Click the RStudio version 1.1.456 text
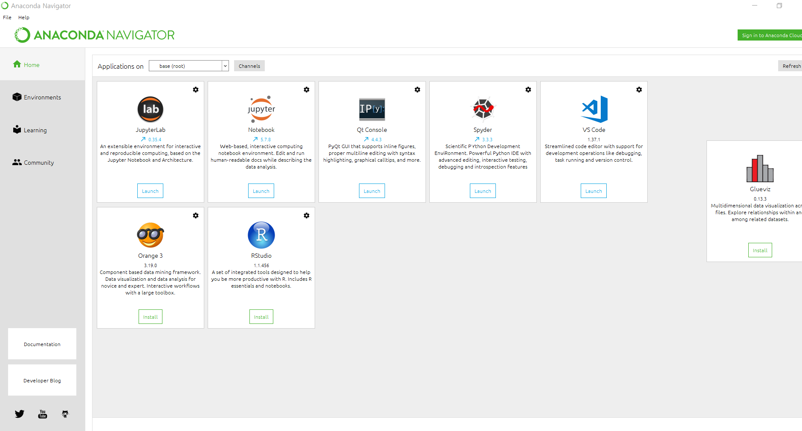This screenshot has width=802, height=431. click(x=261, y=265)
